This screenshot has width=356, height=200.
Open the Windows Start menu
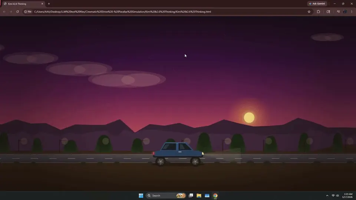[x=141, y=196]
